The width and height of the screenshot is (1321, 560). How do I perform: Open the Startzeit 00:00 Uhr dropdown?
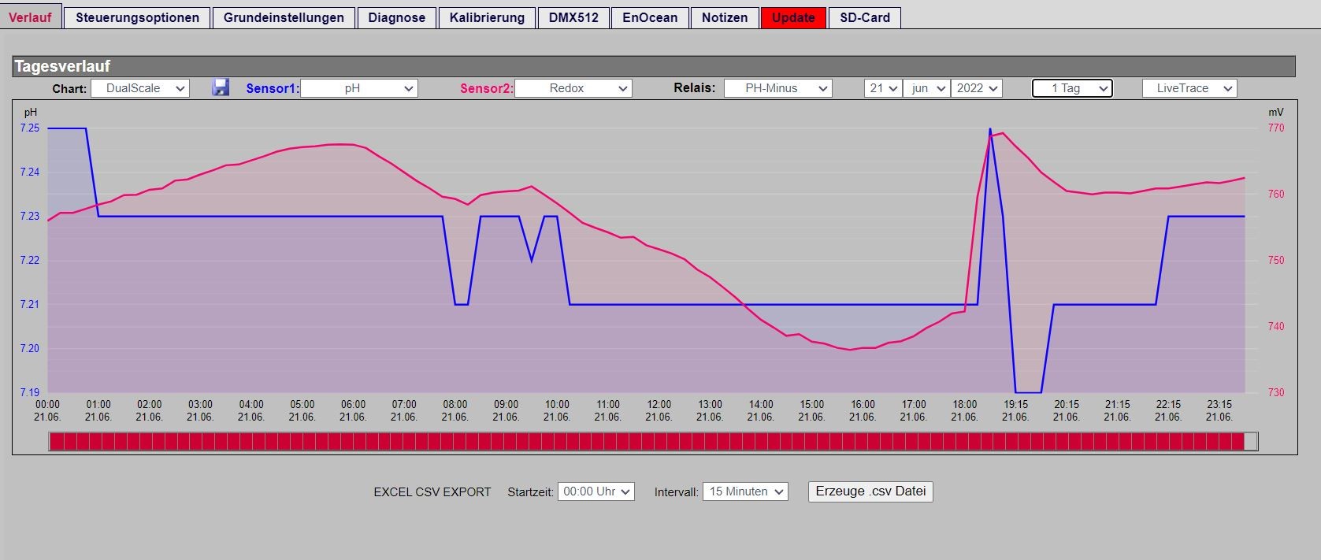[x=596, y=491]
